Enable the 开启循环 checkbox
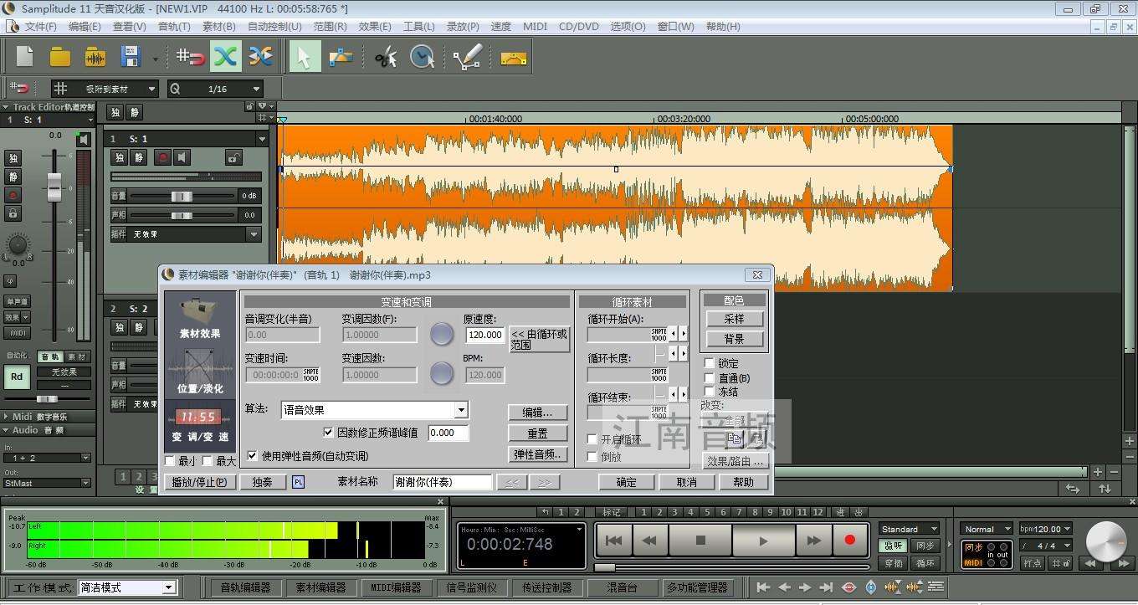Image resolution: width=1138 pixels, height=605 pixels. (592, 439)
